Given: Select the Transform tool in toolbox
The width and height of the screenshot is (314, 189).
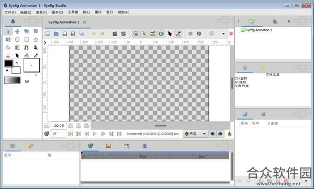Looking at the screenshot, I should coord(8,31).
